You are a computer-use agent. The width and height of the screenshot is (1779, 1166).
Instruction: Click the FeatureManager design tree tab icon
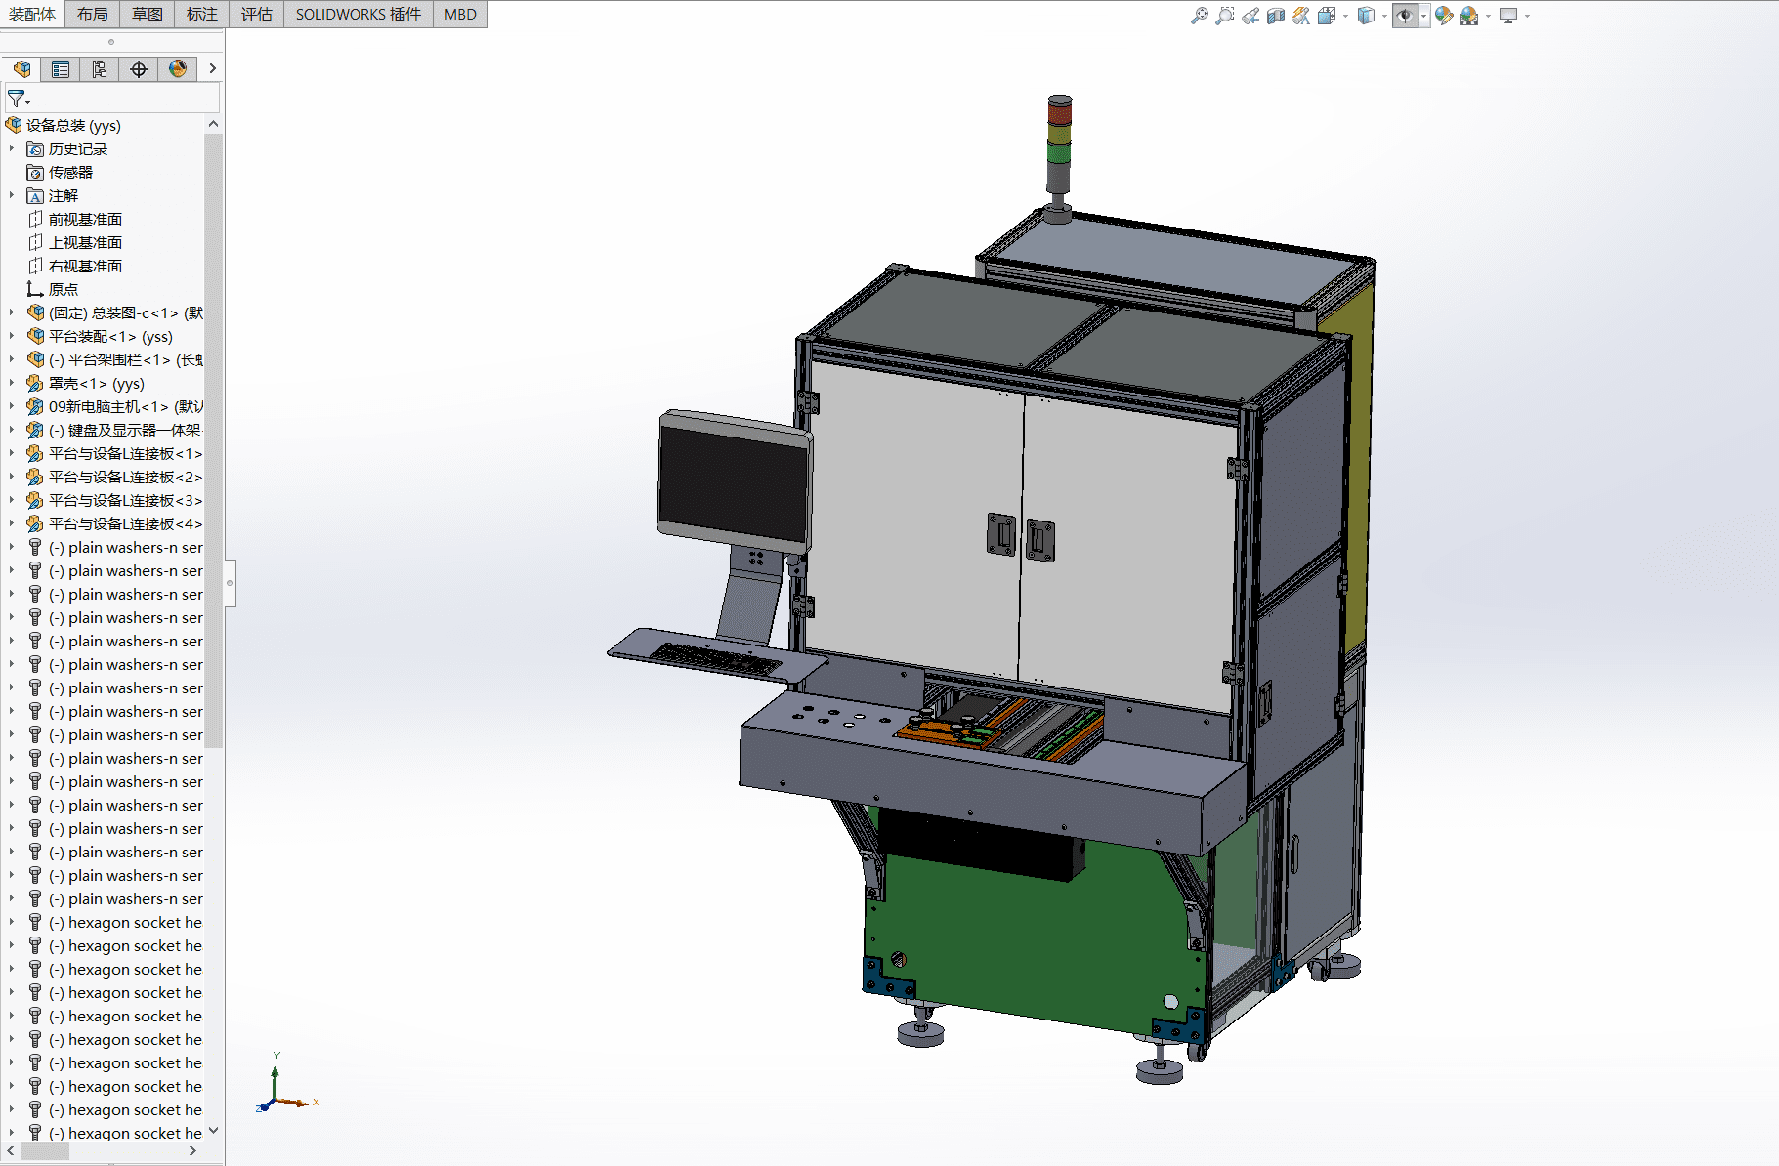[x=21, y=69]
